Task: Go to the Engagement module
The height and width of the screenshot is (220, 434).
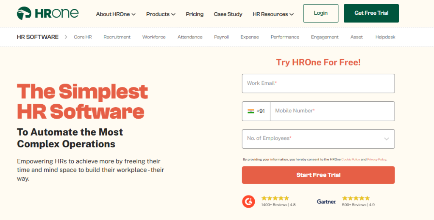Action: coord(325,37)
